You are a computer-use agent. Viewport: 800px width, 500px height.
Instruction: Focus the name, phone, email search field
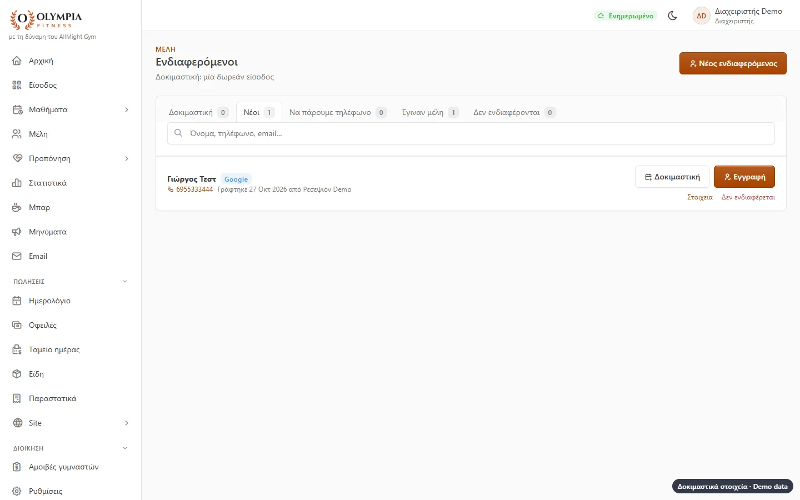pos(471,133)
